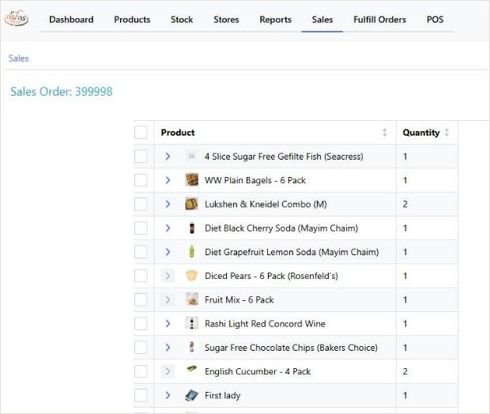Check the Fruit Mix row checkbox

(141, 299)
